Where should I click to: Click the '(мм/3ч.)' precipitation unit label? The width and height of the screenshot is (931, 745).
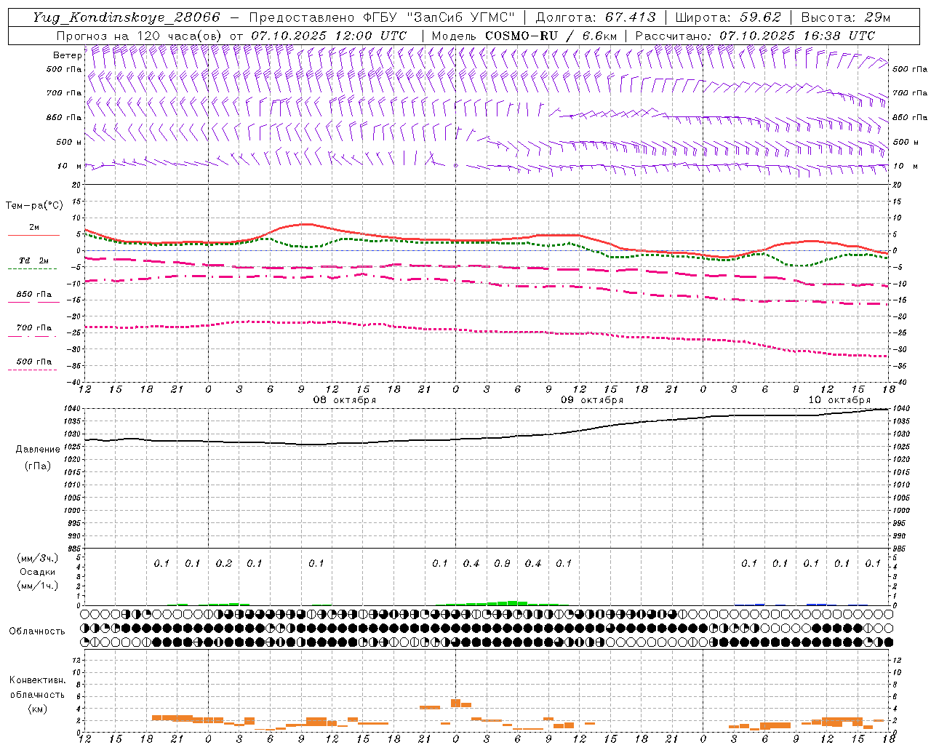click(x=38, y=558)
